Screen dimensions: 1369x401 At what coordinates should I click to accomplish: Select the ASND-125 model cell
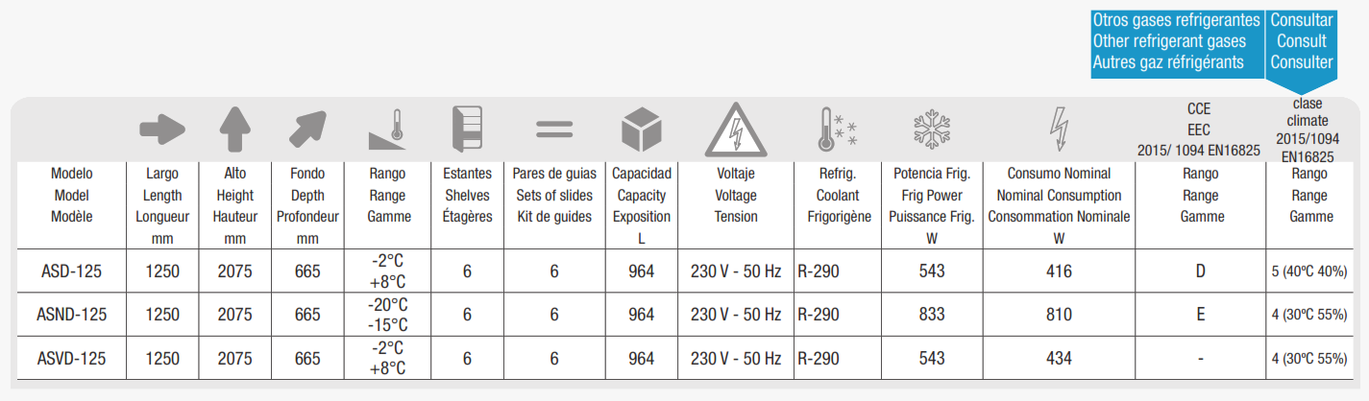pyautogui.click(x=72, y=315)
